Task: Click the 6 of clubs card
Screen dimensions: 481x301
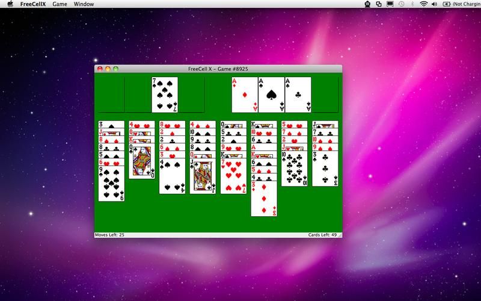Action: coord(264,140)
